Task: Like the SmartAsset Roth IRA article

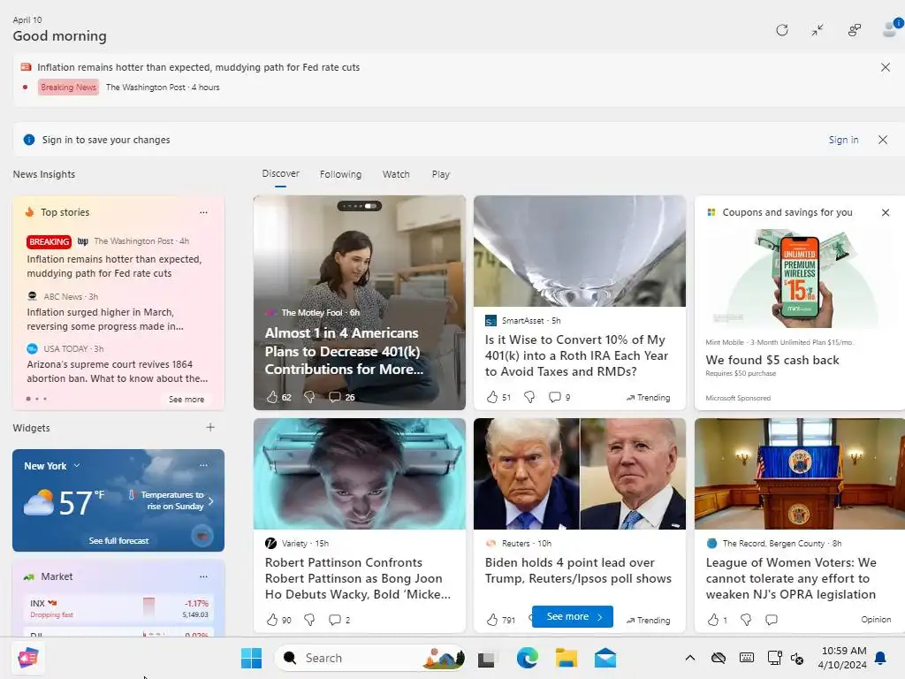Action: coord(491,397)
